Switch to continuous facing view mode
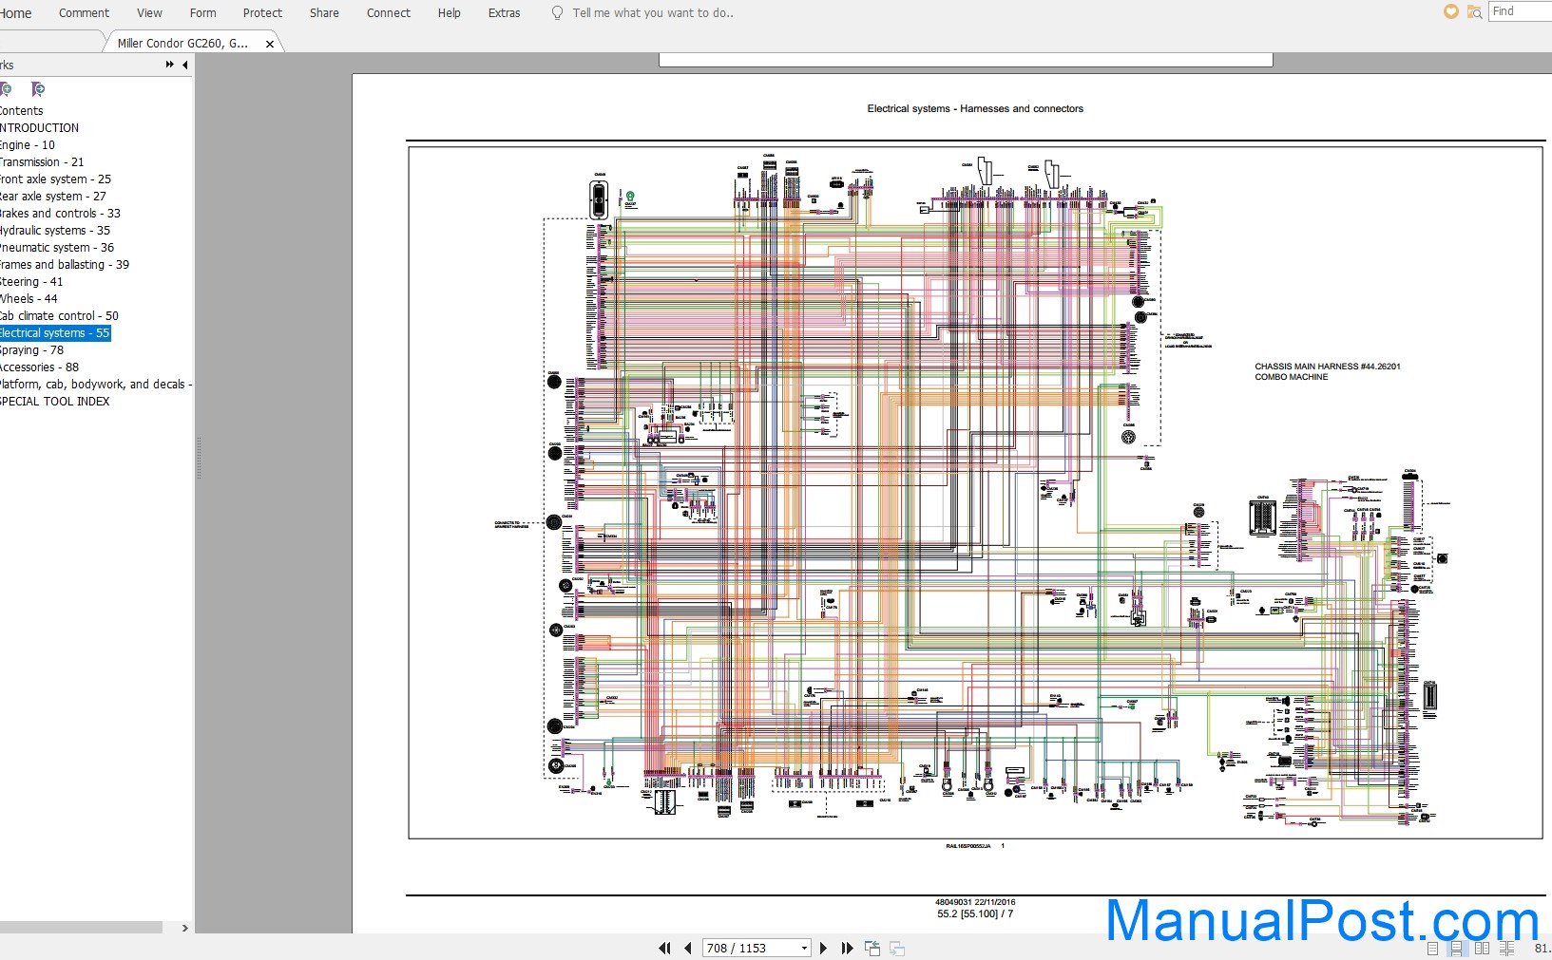This screenshot has height=960, width=1552. coord(1506,948)
